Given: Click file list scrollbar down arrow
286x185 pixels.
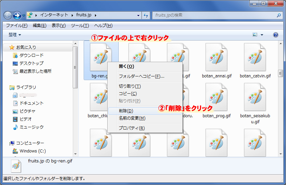Looking at the screenshot, I should pos(281,154).
